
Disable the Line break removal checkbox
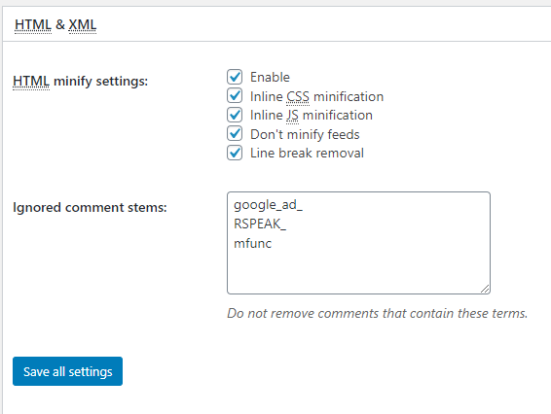(x=235, y=153)
